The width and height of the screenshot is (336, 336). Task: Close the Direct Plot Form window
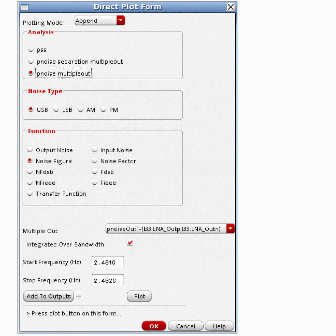[231, 7]
